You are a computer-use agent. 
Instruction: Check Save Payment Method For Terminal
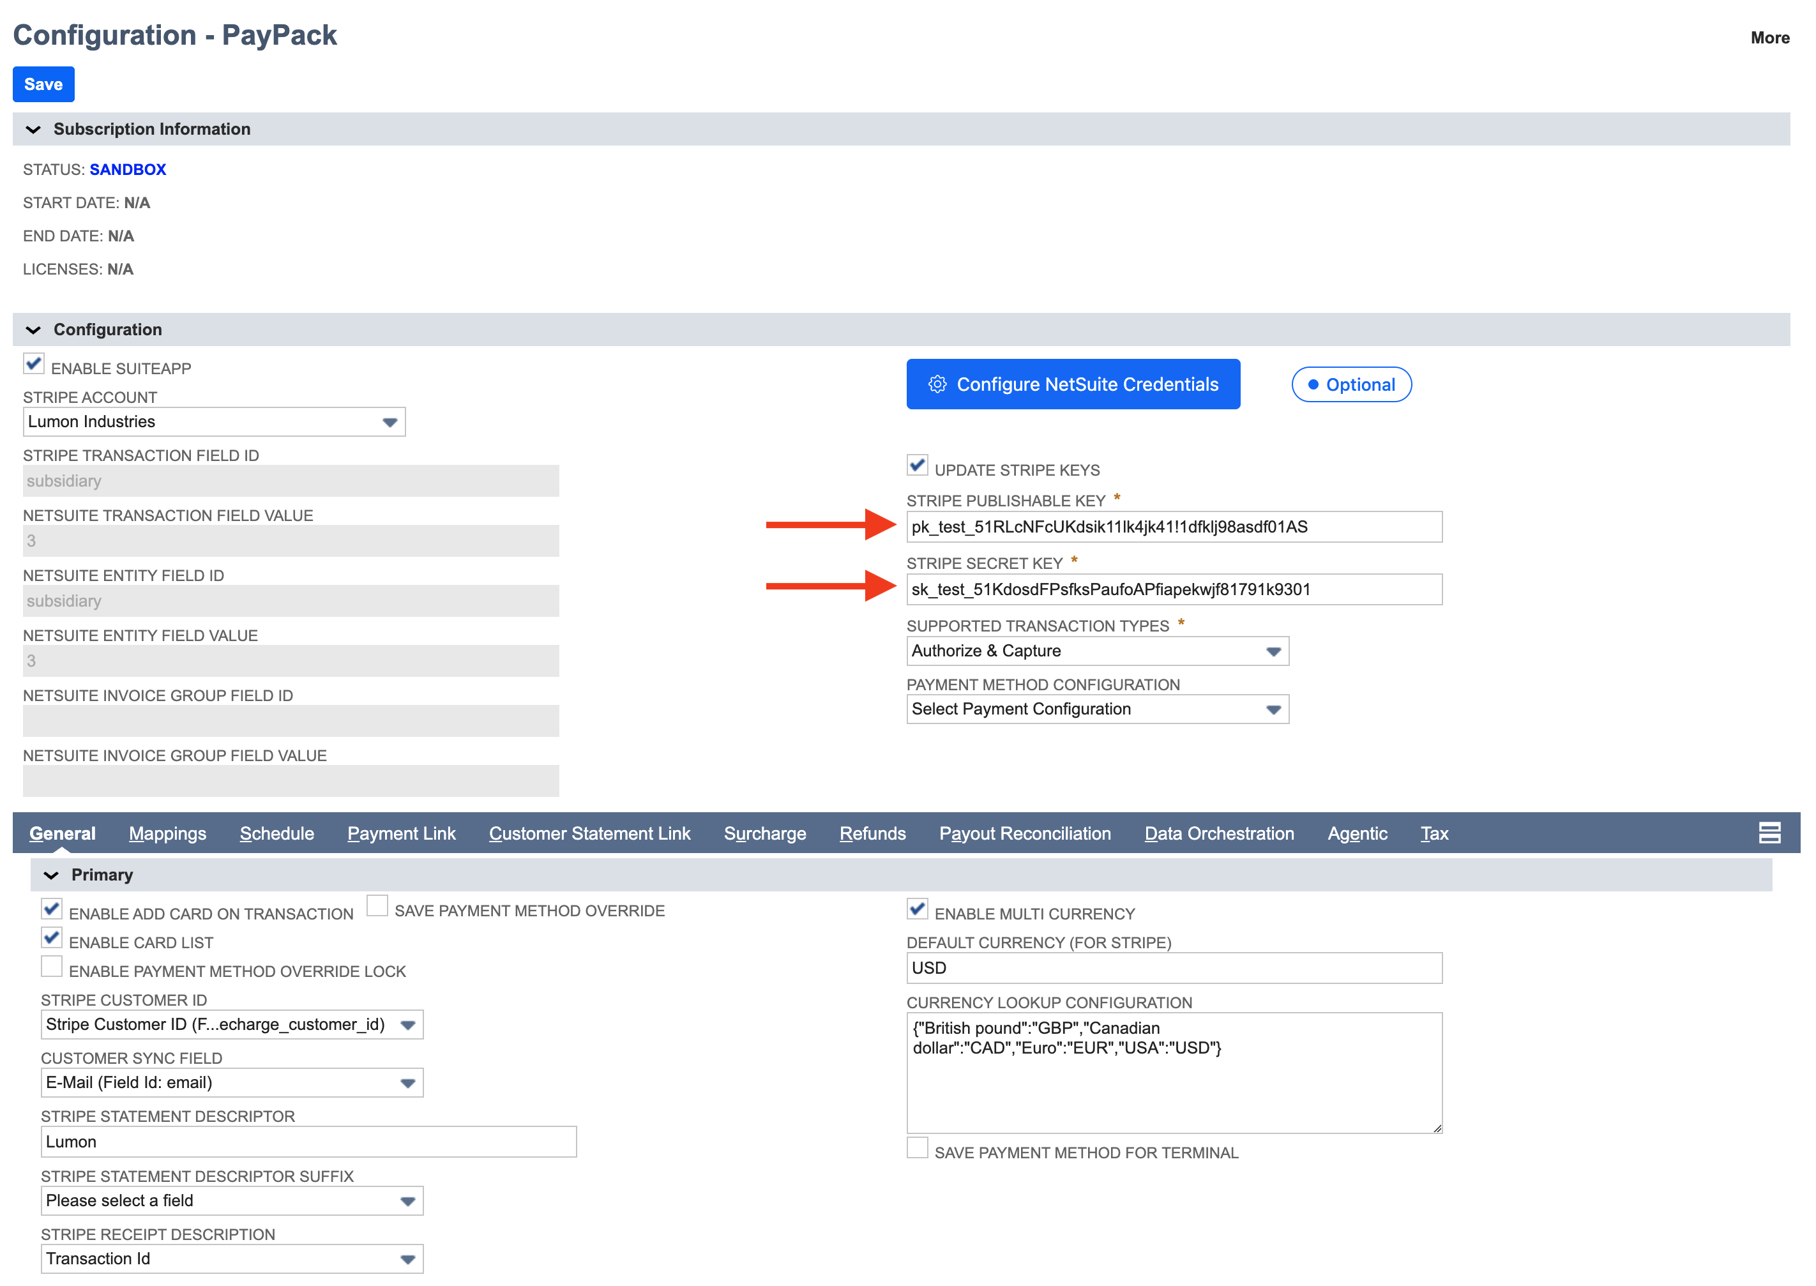pos(917,1148)
